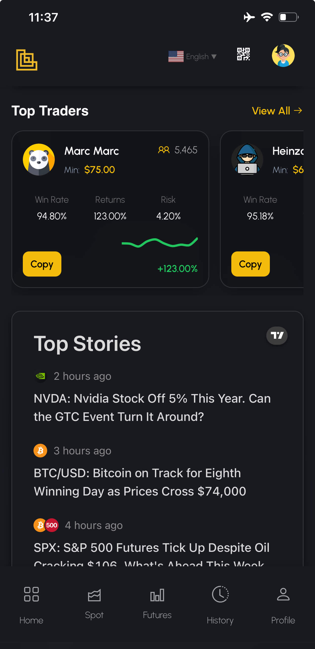315x649 pixels.
Task: Open the History tab
Action: pyautogui.click(x=220, y=604)
